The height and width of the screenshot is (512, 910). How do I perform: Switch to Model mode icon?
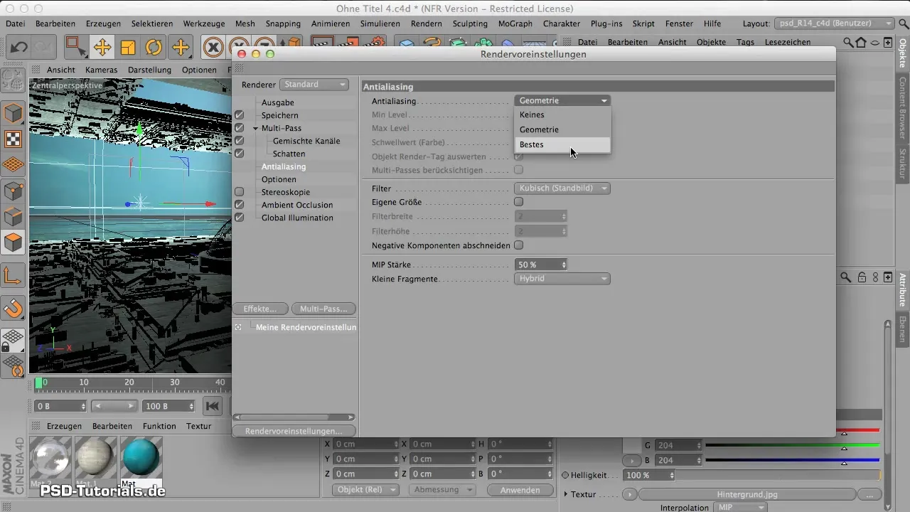tap(14, 114)
